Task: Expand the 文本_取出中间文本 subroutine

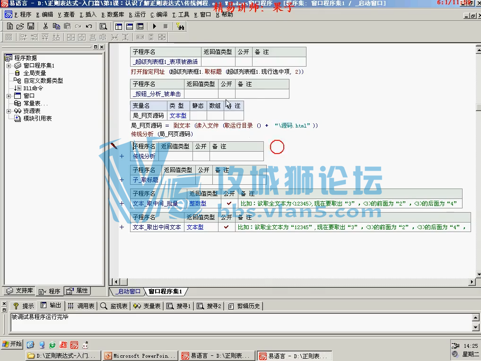Action: pos(122,227)
